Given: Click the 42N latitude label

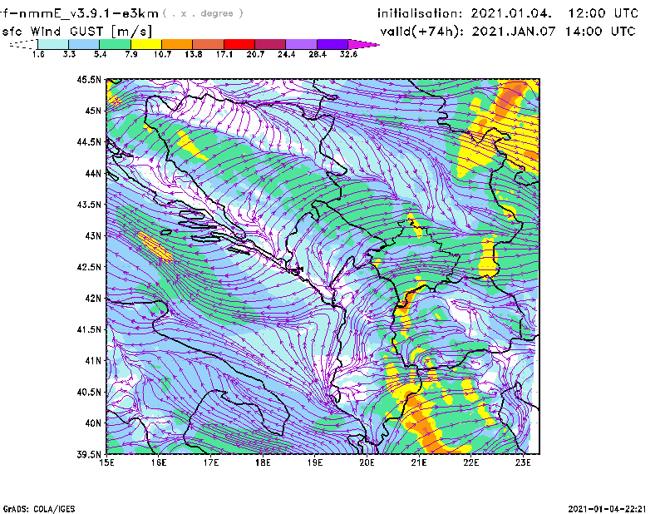Looking at the screenshot, I should click(x=93, y=298).
